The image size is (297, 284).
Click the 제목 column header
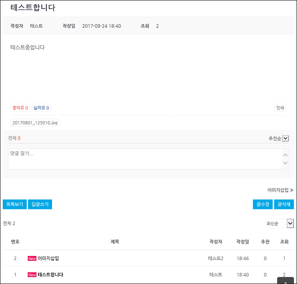pos(115,242)
